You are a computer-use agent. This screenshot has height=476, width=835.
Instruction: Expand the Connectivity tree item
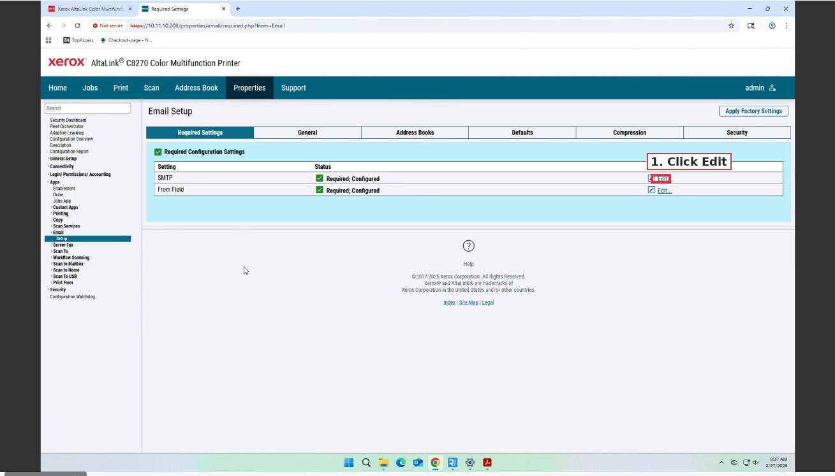[x=62, y=166]
